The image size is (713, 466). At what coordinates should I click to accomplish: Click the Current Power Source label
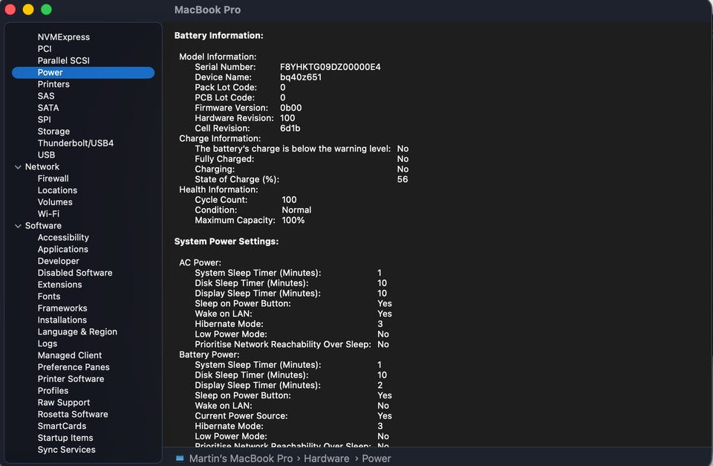[x=241, y=416]
